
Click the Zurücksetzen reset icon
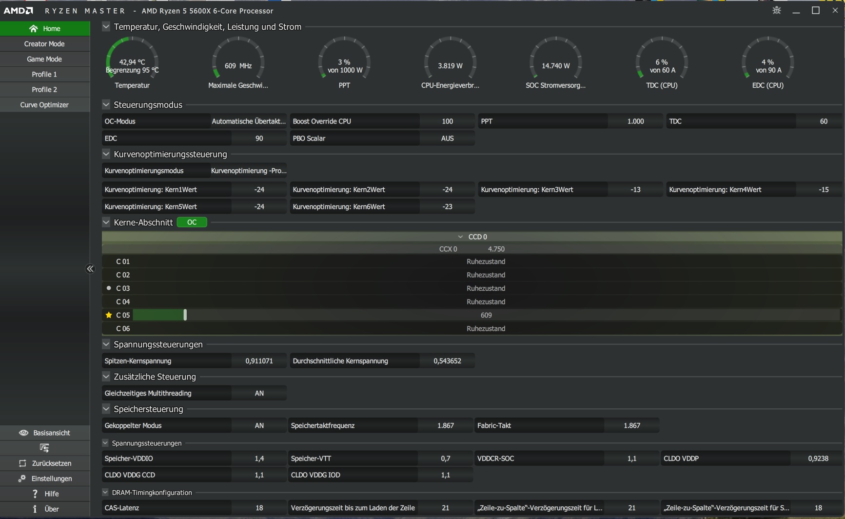click(x=22, y=463)
